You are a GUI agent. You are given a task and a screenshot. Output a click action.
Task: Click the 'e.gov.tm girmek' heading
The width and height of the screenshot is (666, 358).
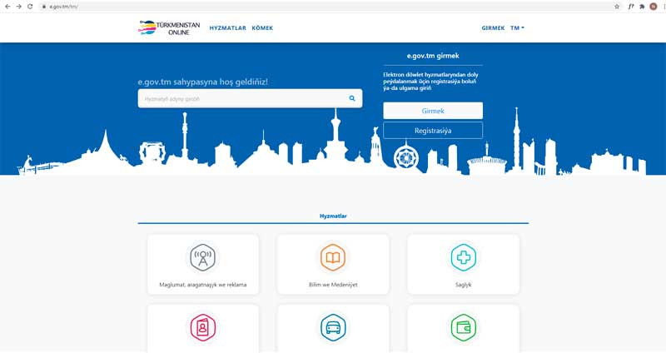(433, 56)
